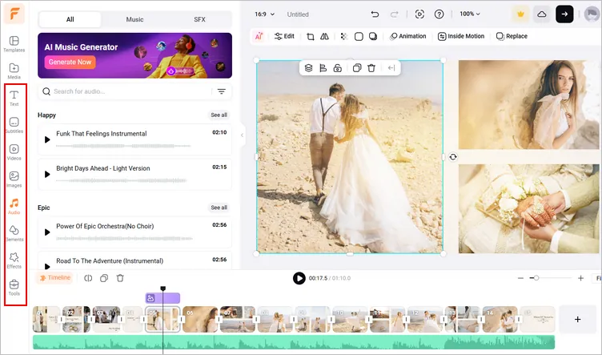Click See all for Happy category
602x355 pixels.
pos(219,115)
